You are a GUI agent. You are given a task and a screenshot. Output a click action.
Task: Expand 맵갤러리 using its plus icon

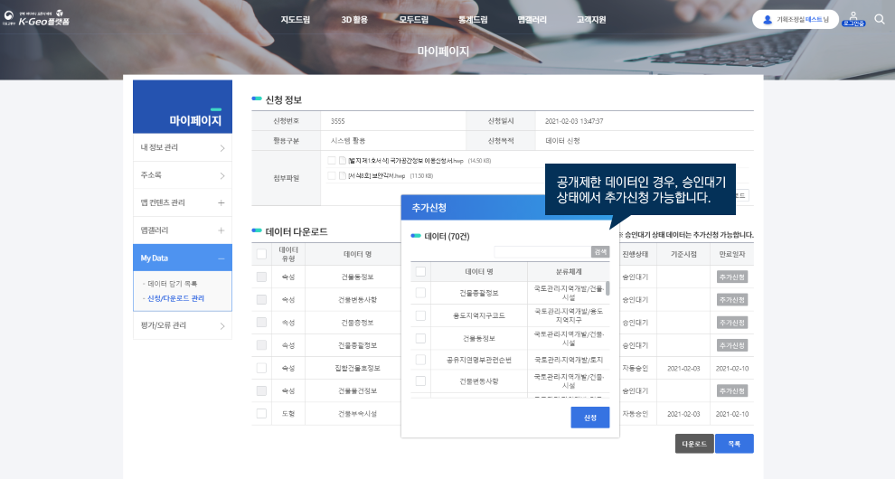(x=221, y=230)
